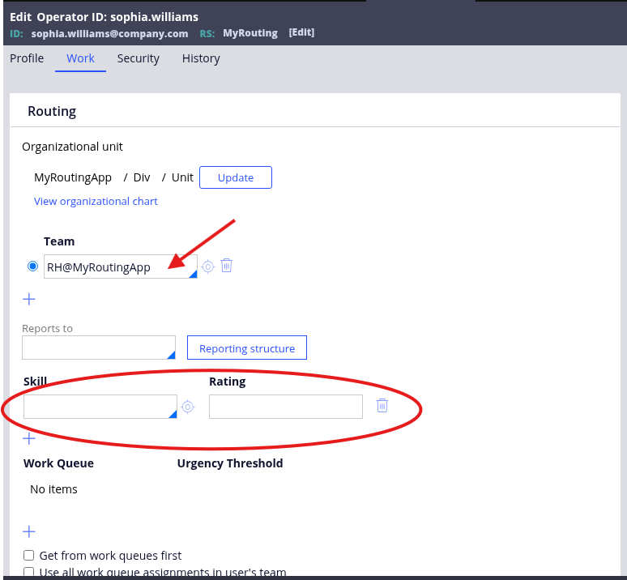Expand the Skill dropdown field
Image resolution: width=627 pixels, height=580 pixels.
click(171, 414)
